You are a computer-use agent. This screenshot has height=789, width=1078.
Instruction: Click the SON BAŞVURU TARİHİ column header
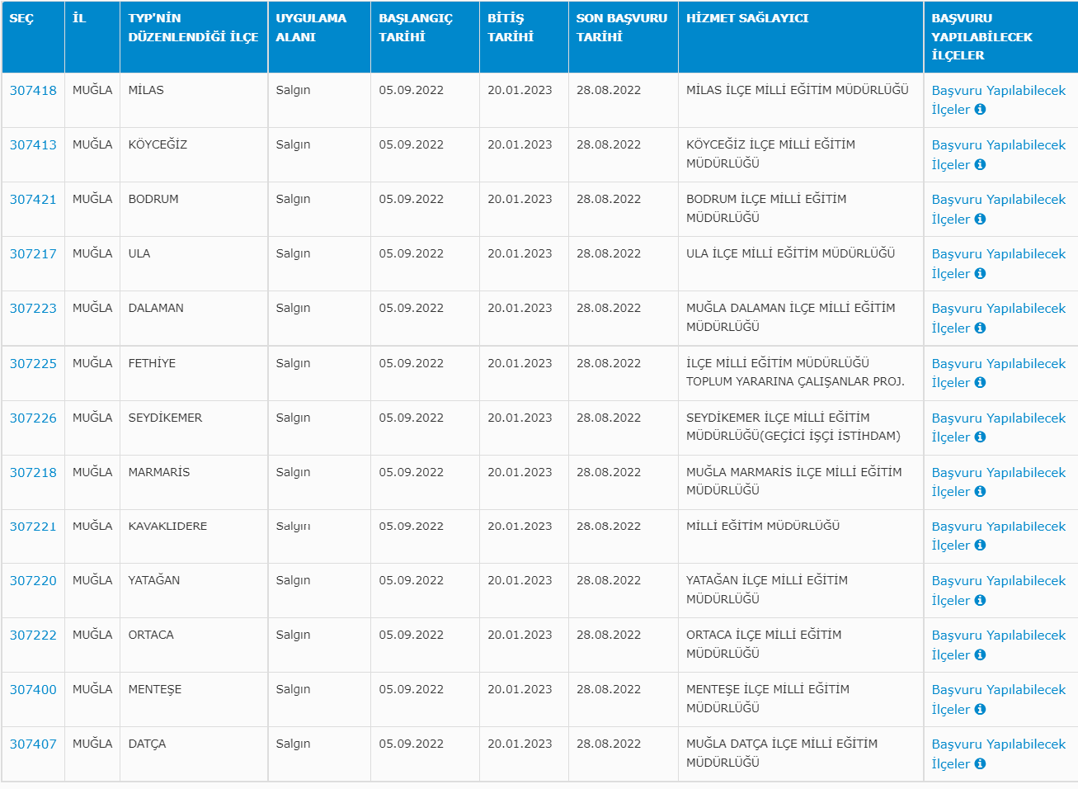tap(621, 27)
